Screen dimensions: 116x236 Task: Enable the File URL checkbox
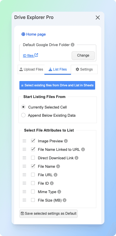pyautogui.click(x=33, y=174)
